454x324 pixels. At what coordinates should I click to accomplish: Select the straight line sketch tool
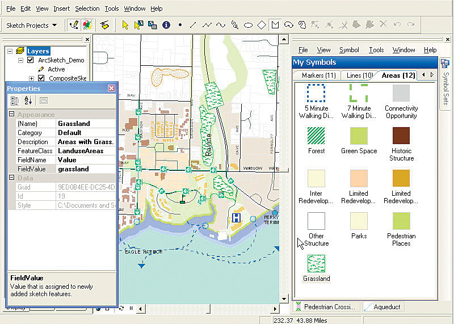click(194, 25)
